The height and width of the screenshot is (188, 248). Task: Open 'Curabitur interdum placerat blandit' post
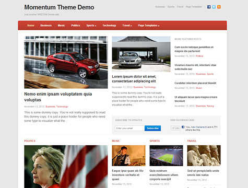195,83
